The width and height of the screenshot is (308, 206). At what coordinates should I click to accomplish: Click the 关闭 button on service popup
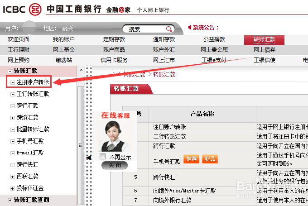pos(115,165)
